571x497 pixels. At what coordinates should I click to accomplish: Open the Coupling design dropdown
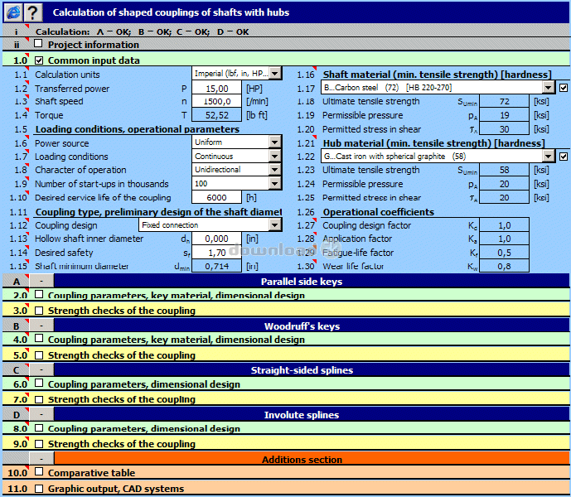coord(275,224)
